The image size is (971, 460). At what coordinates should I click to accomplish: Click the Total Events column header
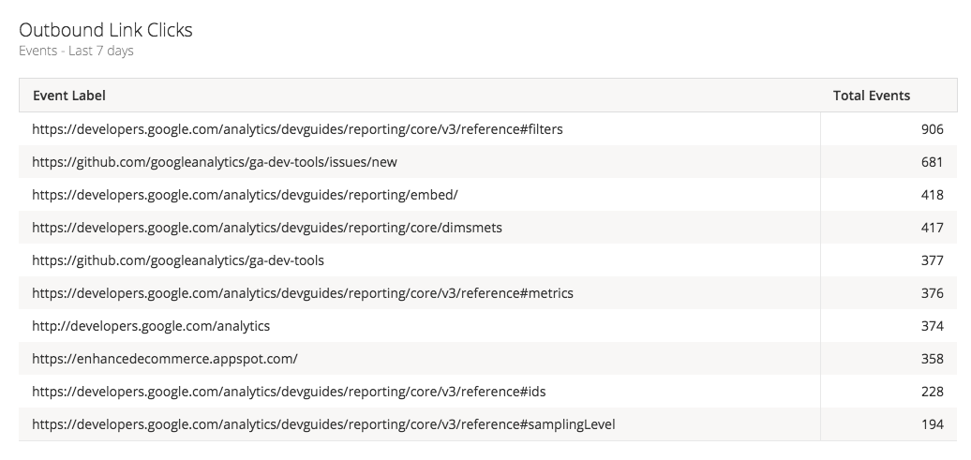click(x=872, y=96)
